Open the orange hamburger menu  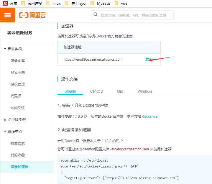pos(8,15)
